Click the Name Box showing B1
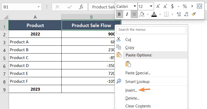 (22, 7)
